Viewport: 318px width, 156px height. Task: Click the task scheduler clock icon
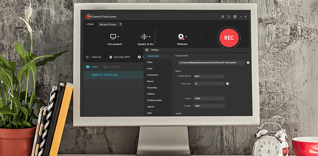[139, 57]
